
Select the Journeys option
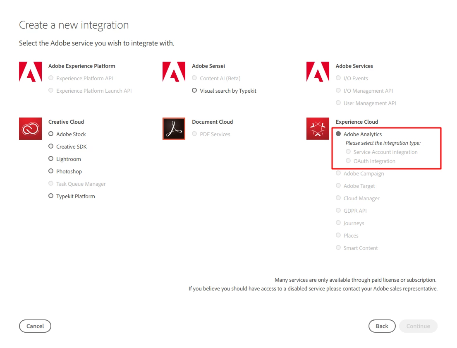338,223
